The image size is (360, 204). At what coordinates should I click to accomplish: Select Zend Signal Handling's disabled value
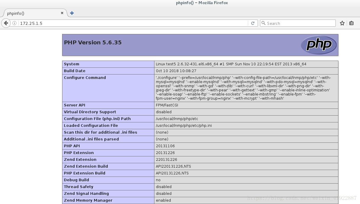click(164, 193)
